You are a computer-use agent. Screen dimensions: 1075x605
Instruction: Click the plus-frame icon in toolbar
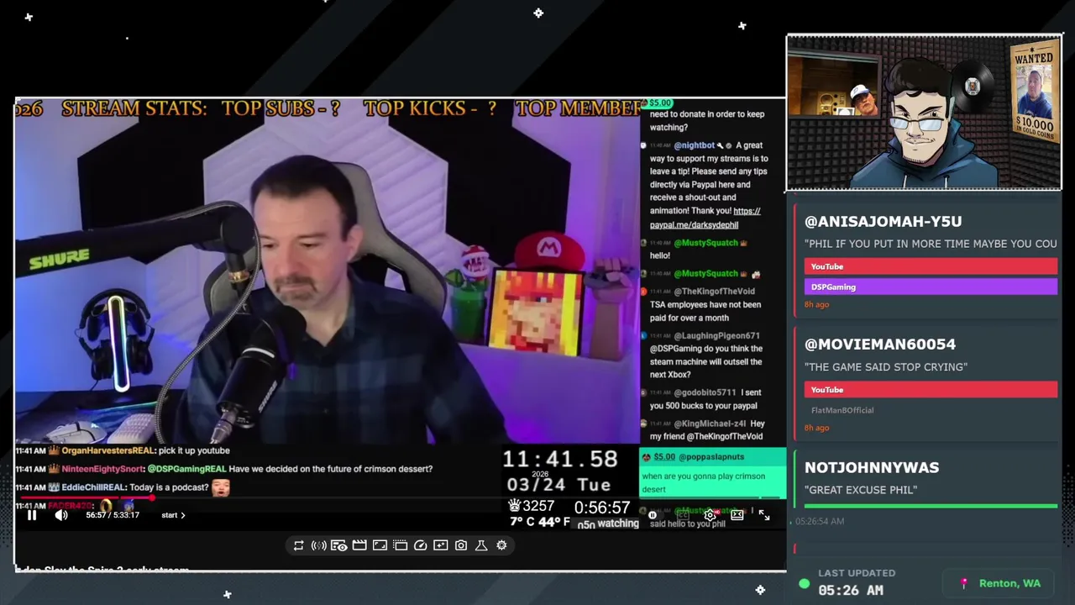click(441, 545)
